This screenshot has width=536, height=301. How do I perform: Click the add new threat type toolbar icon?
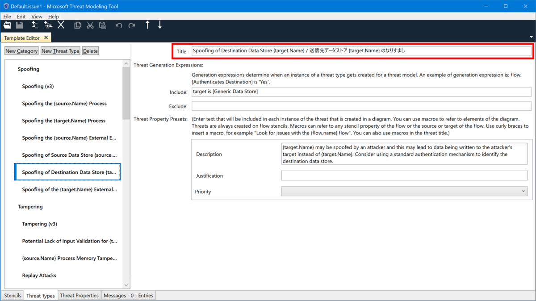48,25
